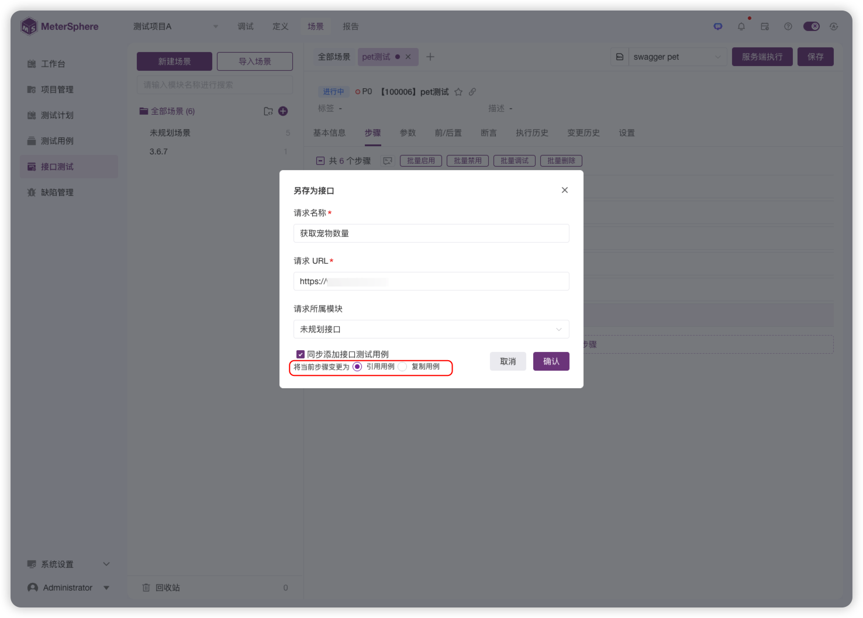Click the chat message icon in header
The image size is (863, 618).
coord(718,26)
